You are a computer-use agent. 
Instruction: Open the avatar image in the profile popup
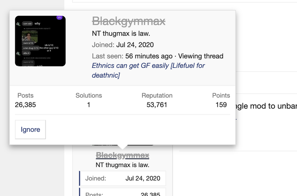tap(40, 41)
